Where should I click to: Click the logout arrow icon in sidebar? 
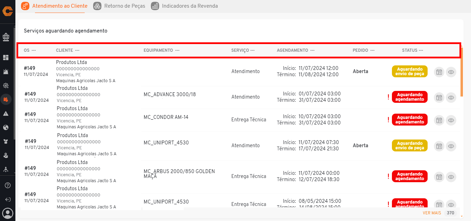tap(8, 199)
